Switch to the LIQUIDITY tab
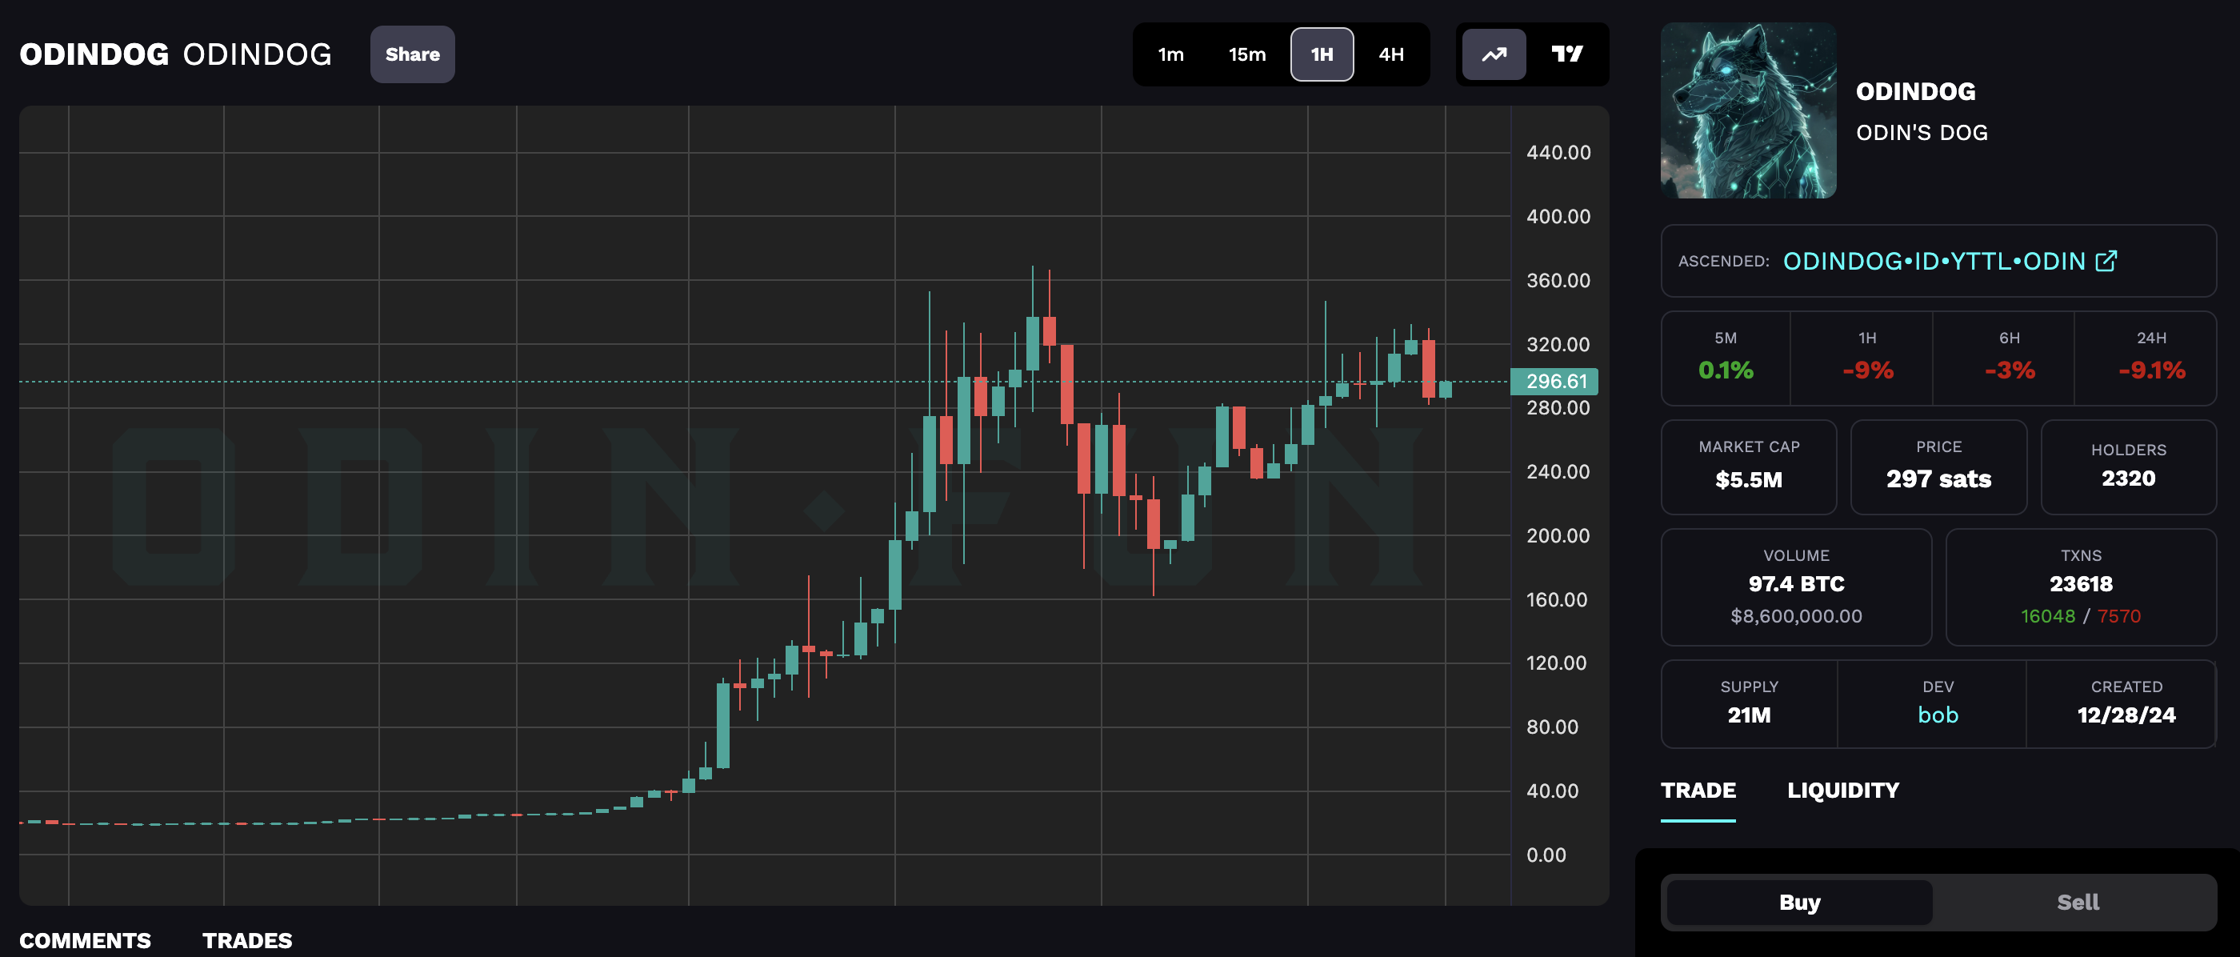2240x957 pixels. coord(1842,790)
